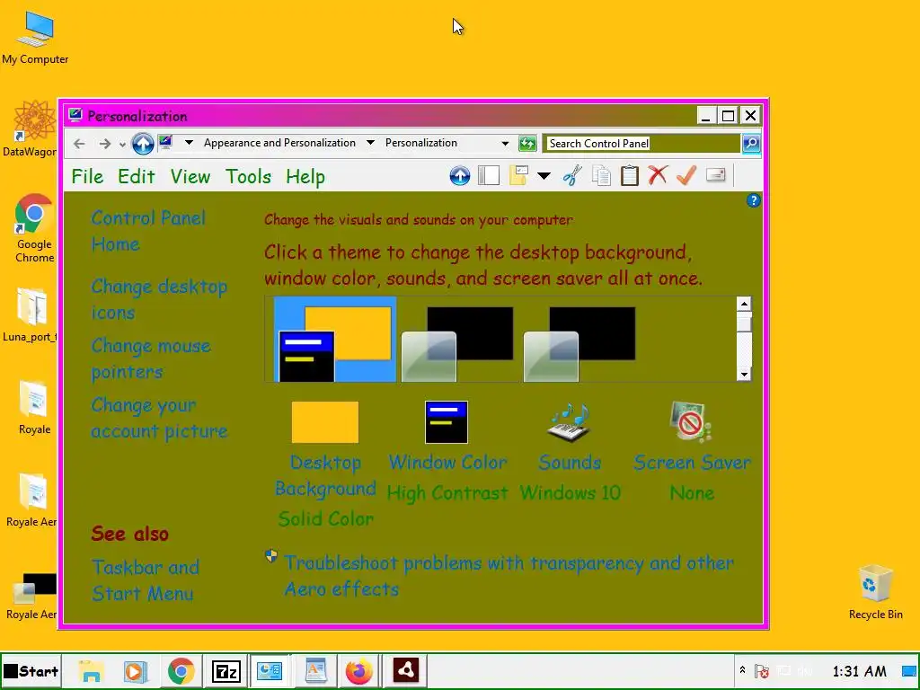This screenshot has width=920, height=690.
Task: Open the media player taskbar icon
Action: (136, 670)
